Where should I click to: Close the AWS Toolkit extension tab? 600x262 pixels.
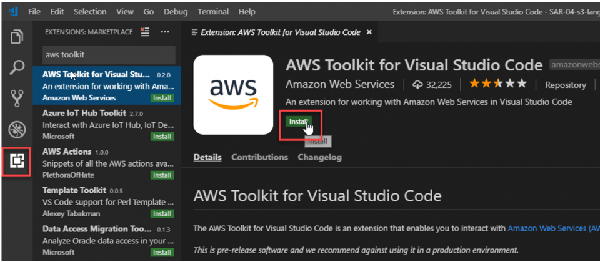(x=369, y=32)
